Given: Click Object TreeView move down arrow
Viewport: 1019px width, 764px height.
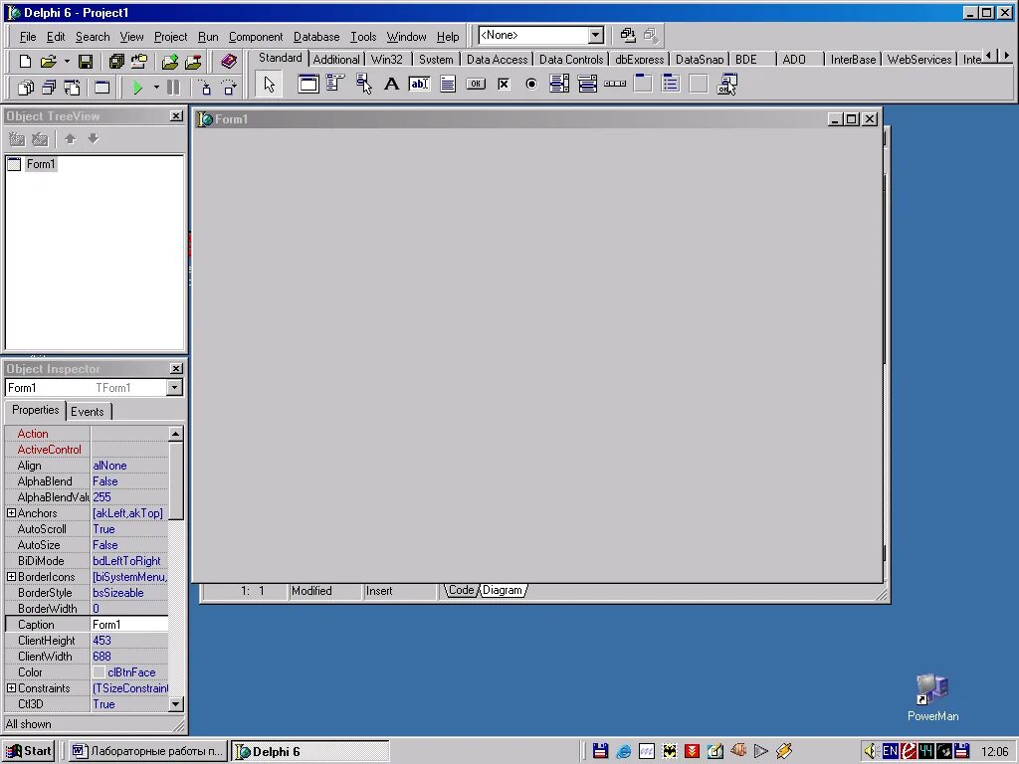Looking at the screenshot, I should pyautogui.click(x=93, y=138).
